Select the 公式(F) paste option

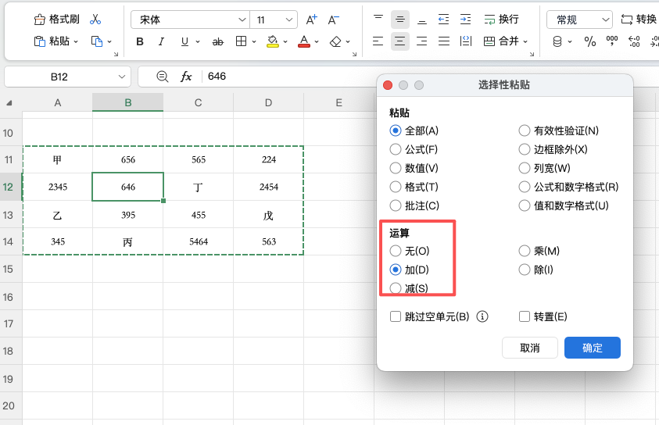tap(414, 149)
